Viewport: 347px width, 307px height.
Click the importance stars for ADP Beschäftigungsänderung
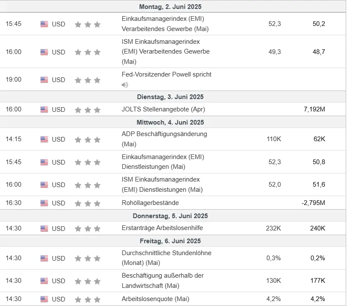tap(88, 139)
